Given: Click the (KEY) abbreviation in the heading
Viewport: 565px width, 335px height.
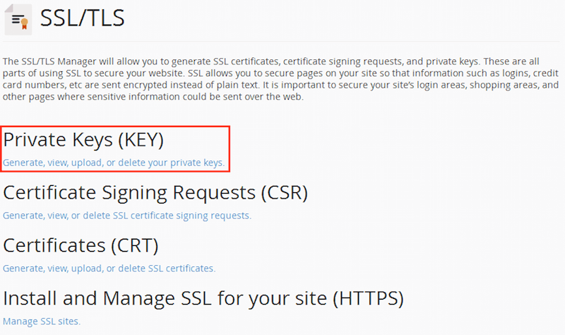Looking at the screenshot, I should coord(141,140).
